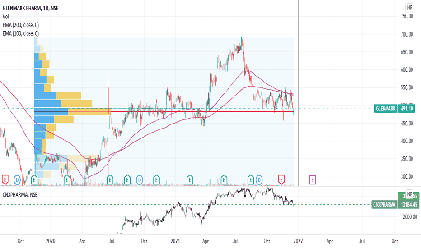This screenshot has width=421, height=248.
Task: Select the GLENMARK PHARM, 1D, NSE title
Action: 30,8
